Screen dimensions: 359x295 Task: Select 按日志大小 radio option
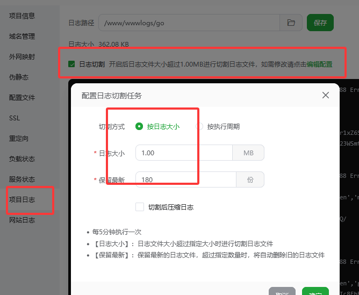coord(139,127)
